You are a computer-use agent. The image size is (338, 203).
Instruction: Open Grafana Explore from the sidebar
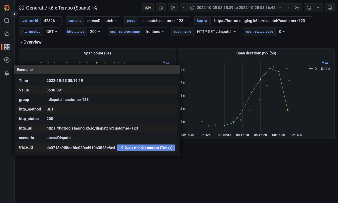point(7,60)
